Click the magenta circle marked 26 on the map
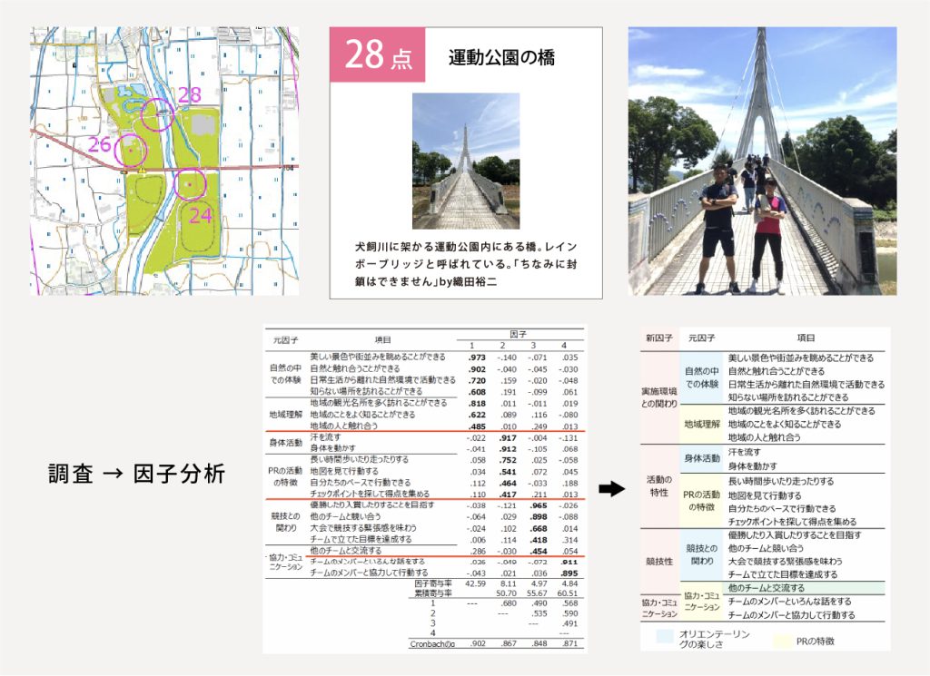This screenshot has width=930, height=676. [131, 150]
